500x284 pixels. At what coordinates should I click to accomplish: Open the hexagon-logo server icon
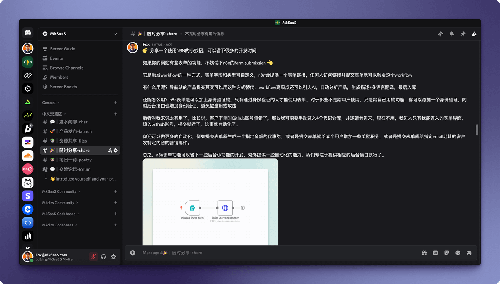click(28, 89)
